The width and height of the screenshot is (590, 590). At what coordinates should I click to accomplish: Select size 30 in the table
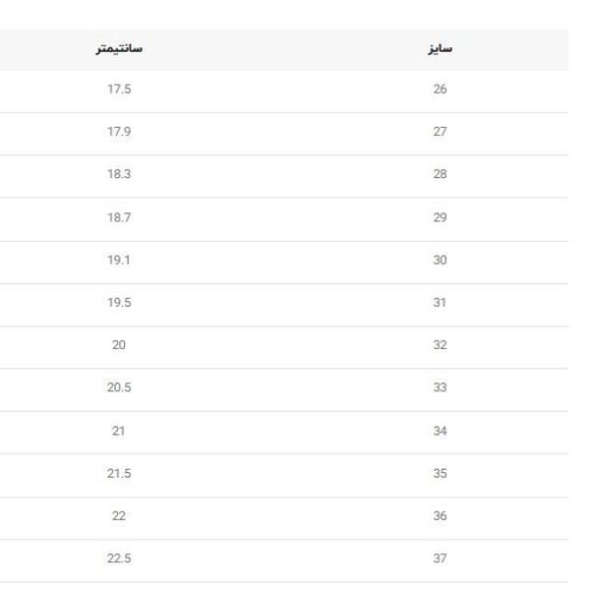point(440,260)
